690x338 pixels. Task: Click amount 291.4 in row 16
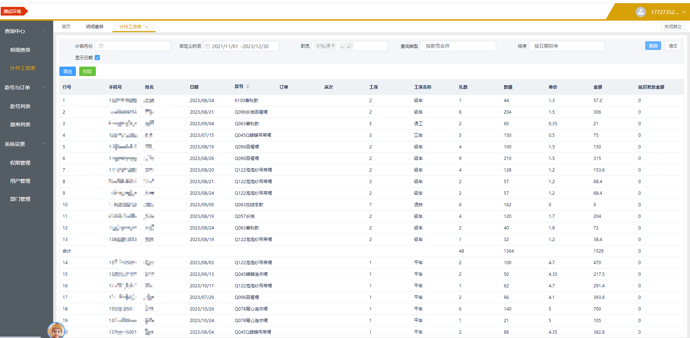pos(599,286)
